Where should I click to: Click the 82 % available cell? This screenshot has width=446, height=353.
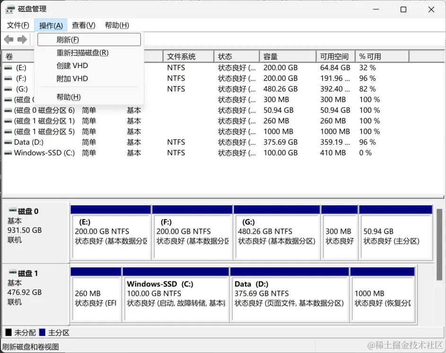click(367, 89)
